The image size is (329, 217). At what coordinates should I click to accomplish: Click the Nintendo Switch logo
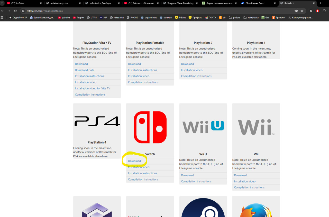(x=150, y=127)
